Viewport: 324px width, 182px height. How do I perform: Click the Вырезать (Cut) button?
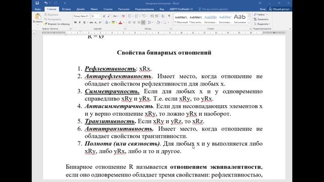tap(51, 15)
